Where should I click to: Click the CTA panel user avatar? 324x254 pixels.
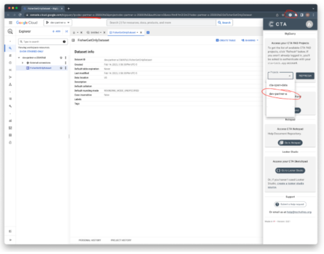[x=309, y=24]
